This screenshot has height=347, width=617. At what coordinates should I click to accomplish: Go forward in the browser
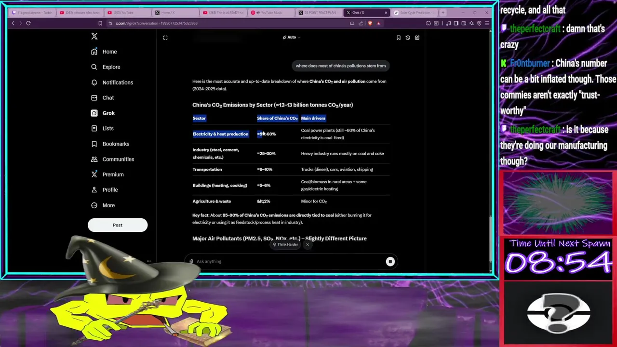[20, 23]
